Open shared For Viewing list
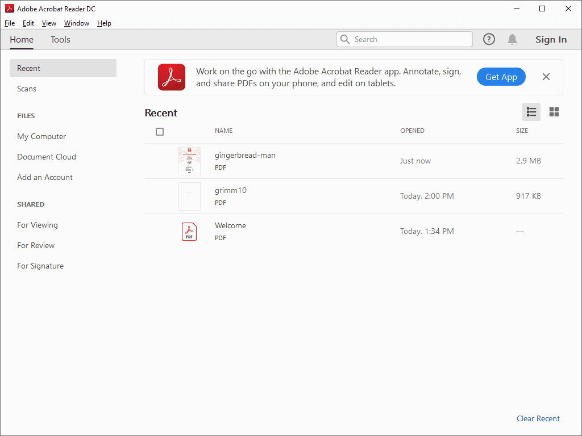Screen dimensions: 582x436 (x=38, y=225)
